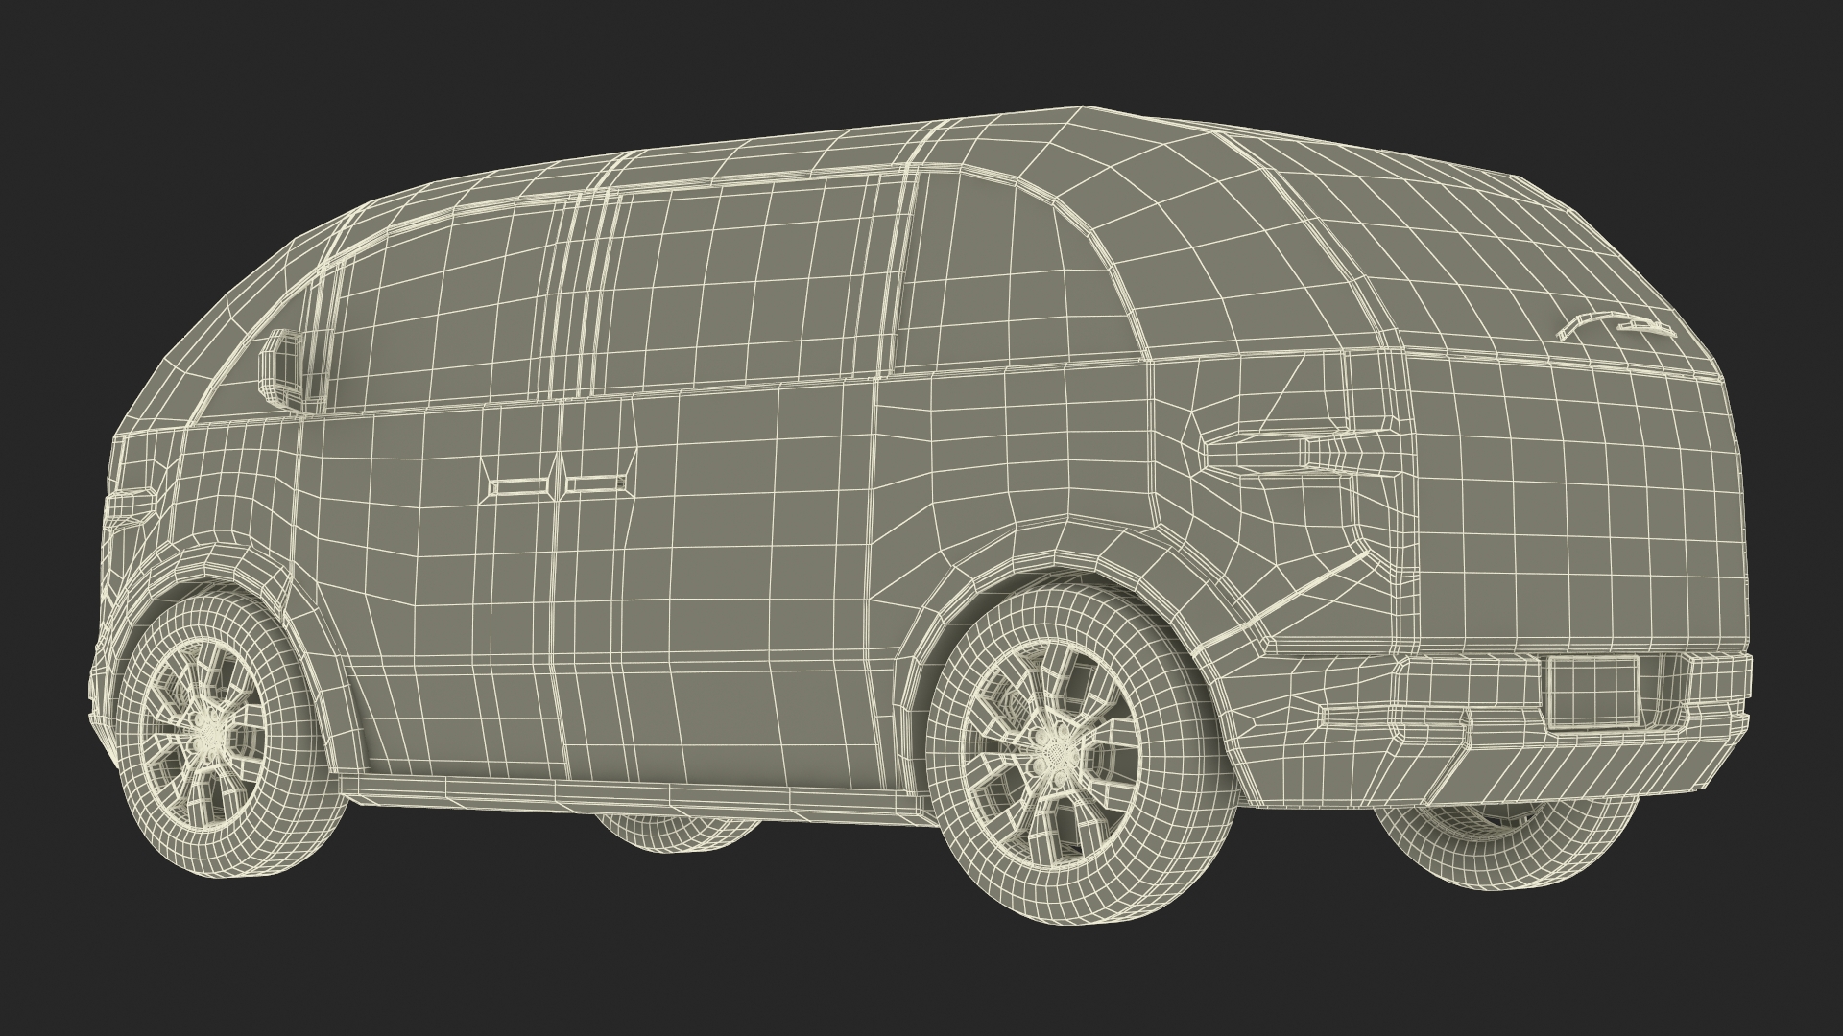
Task: Click the far-side front wheel underneath
Action: pyautogui.click(x=672, y=833)
